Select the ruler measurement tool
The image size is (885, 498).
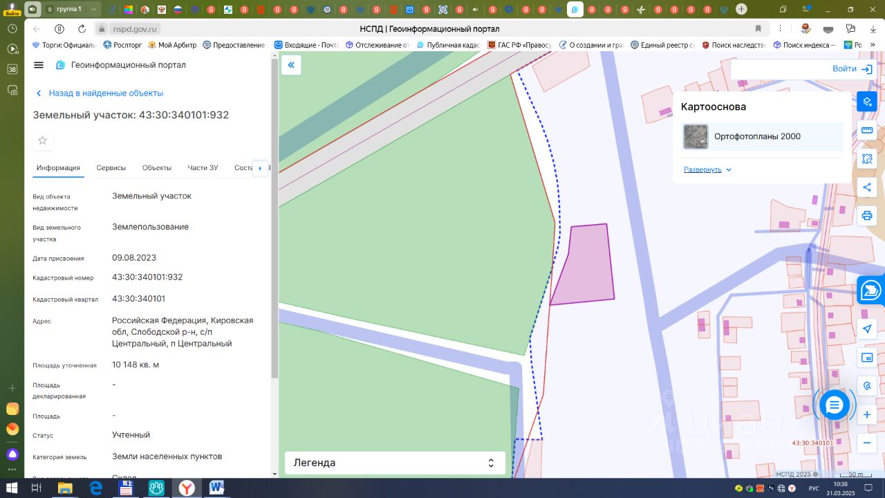[x=867, y=130]
